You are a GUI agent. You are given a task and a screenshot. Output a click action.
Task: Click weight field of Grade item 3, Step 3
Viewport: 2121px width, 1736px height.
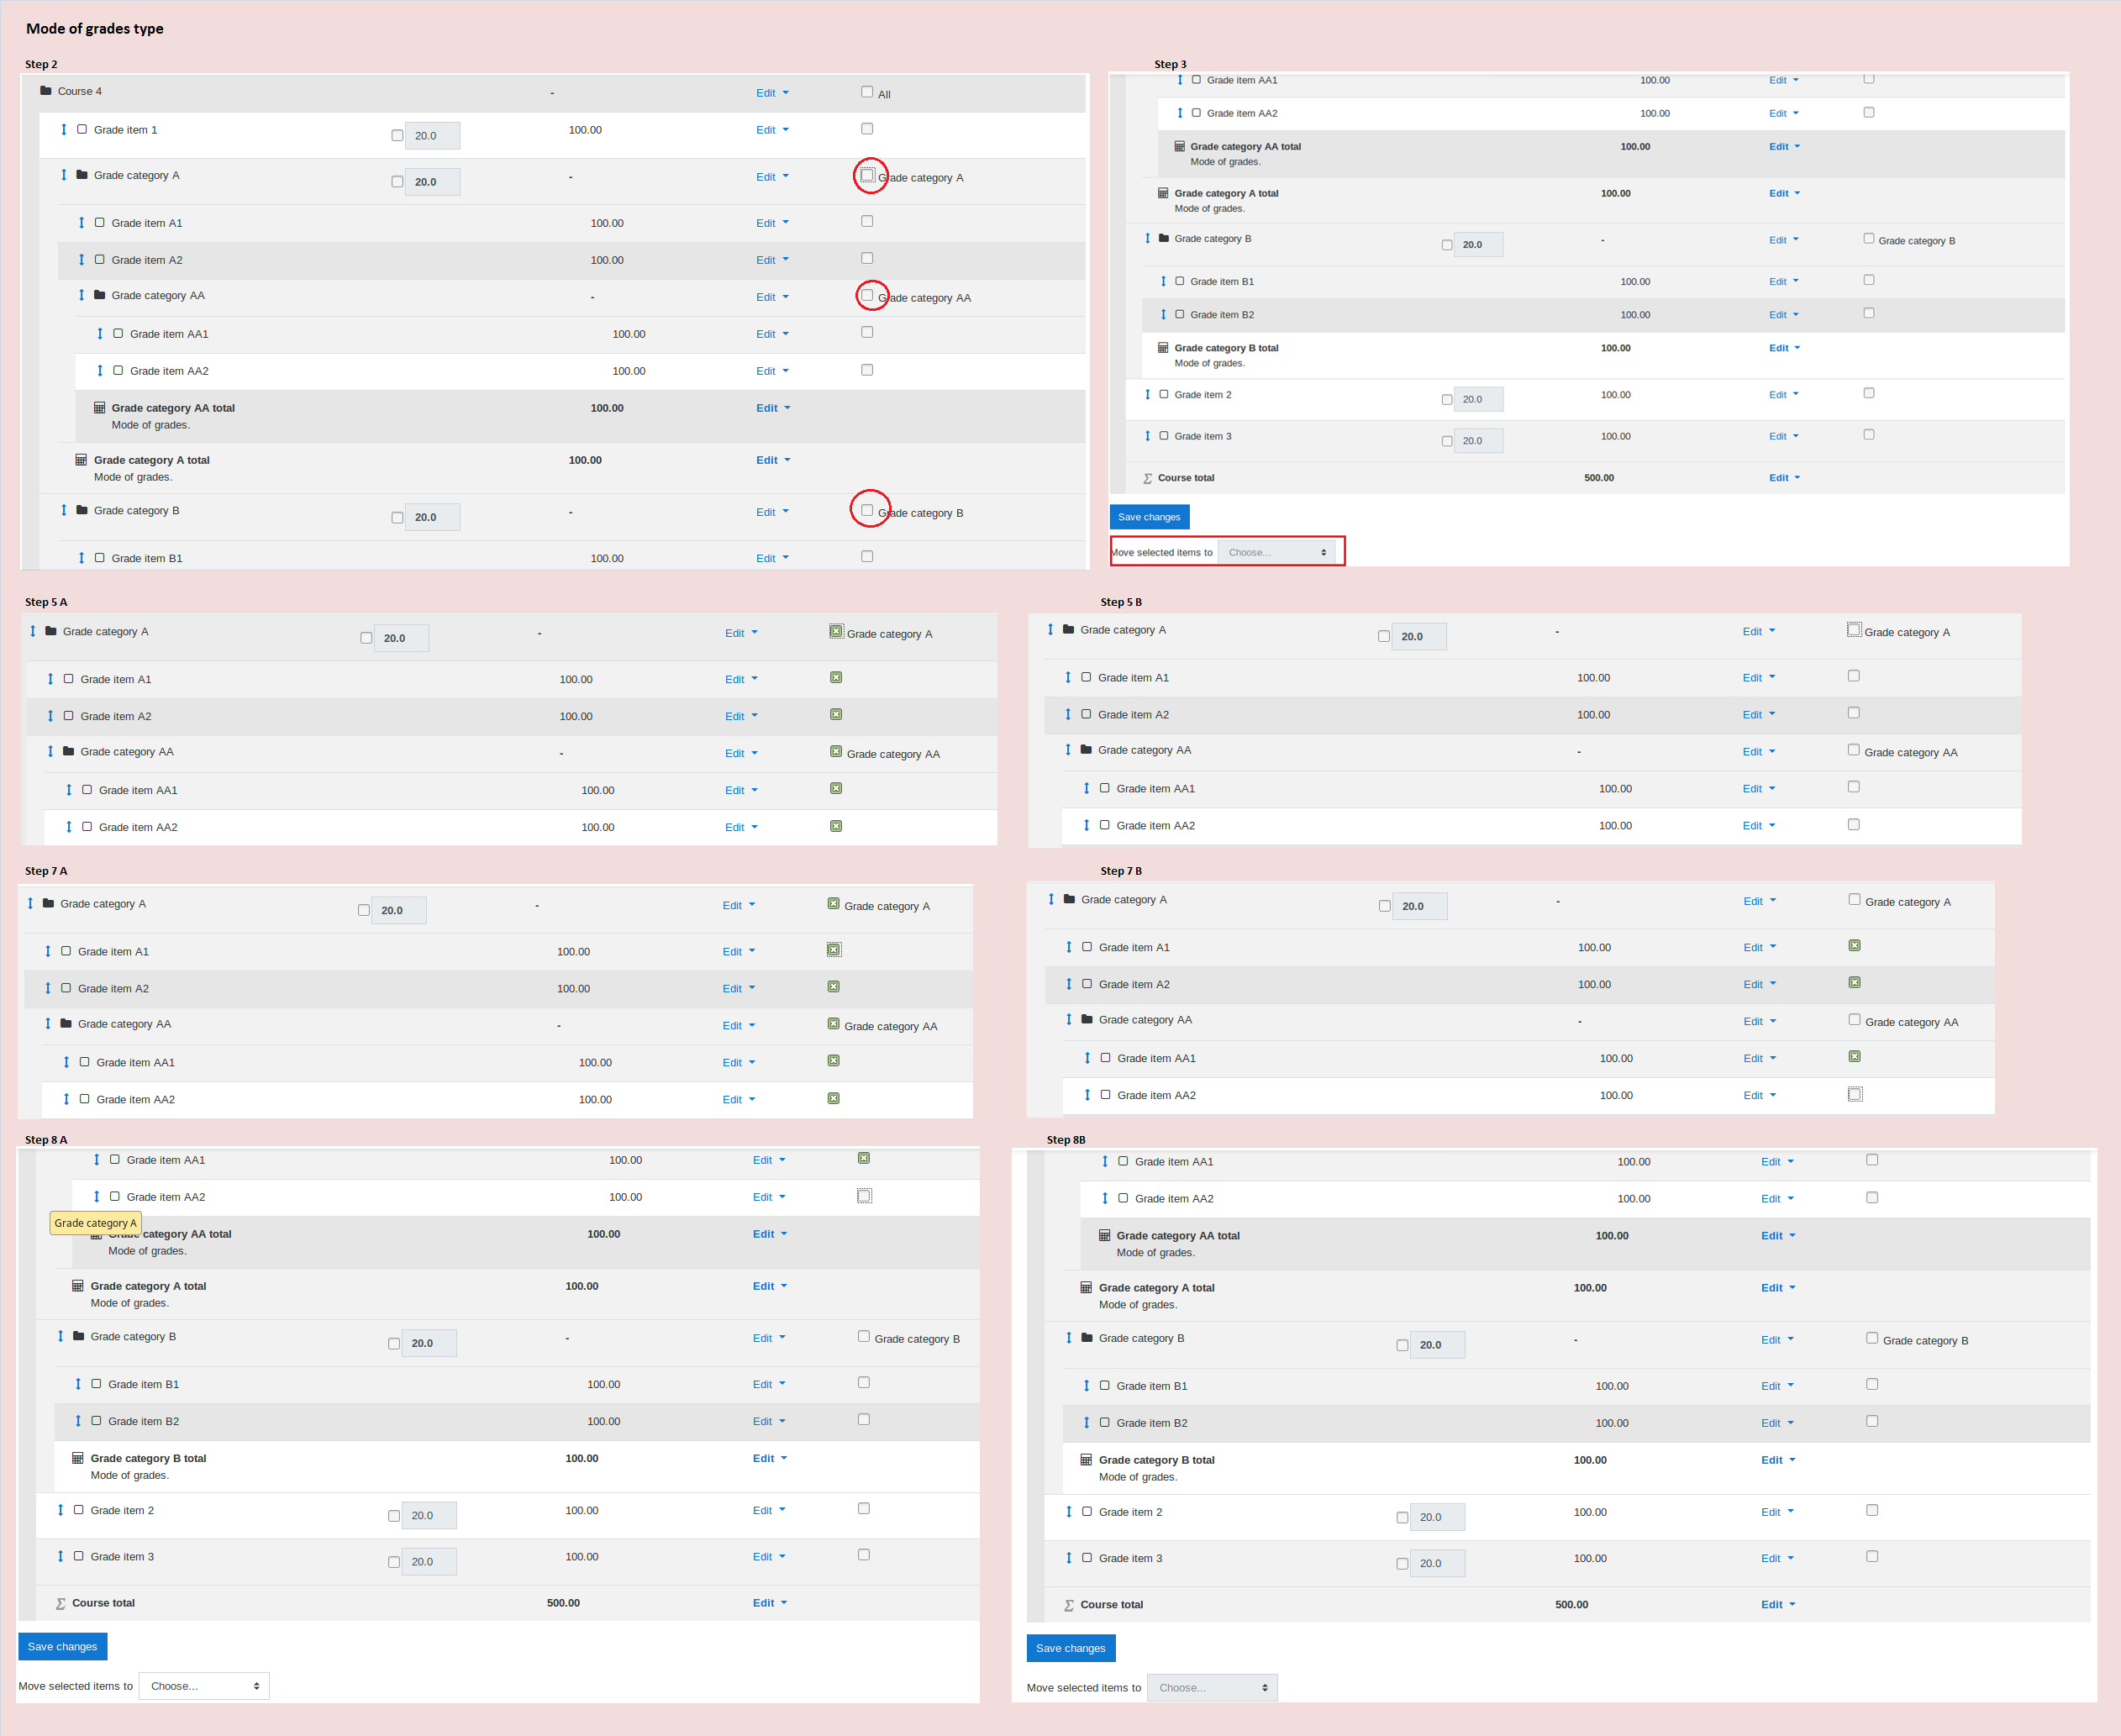(1478, 441)
